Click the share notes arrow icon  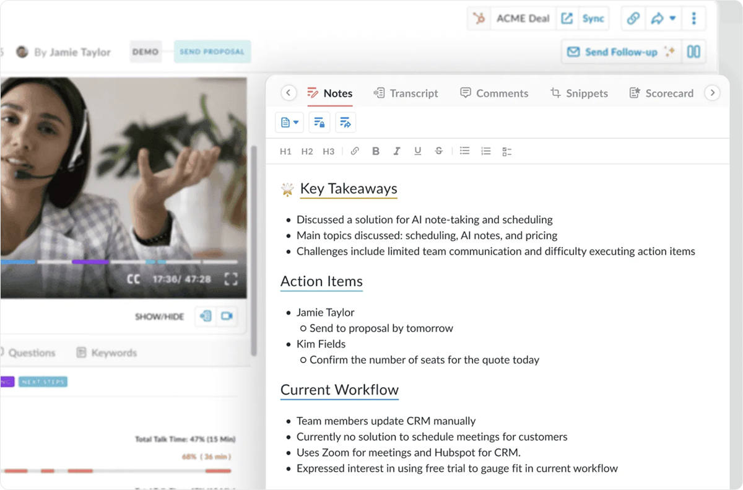(345, 122)
